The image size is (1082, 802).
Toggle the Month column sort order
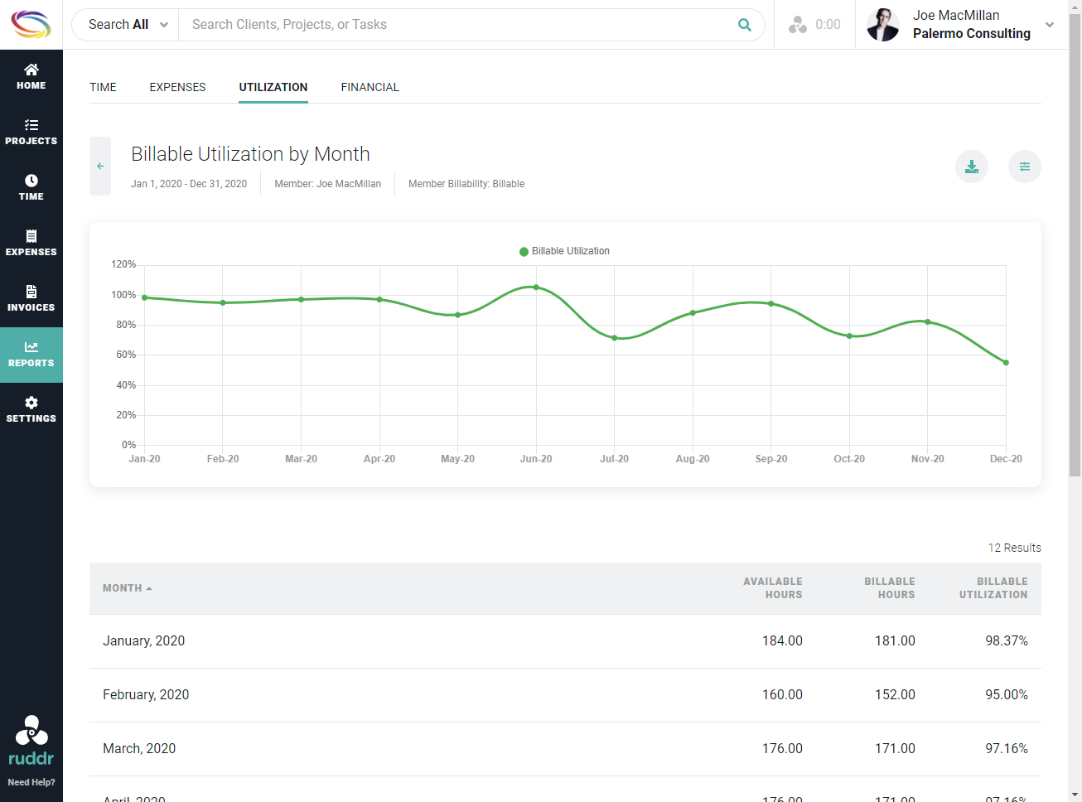click(x=126, y=587)
